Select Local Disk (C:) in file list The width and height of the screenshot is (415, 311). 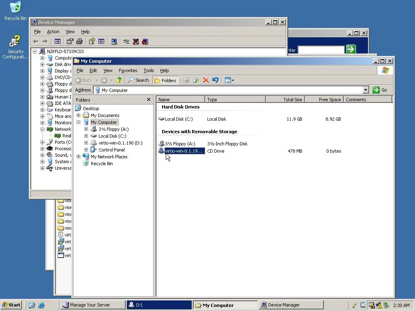point(179,119)
